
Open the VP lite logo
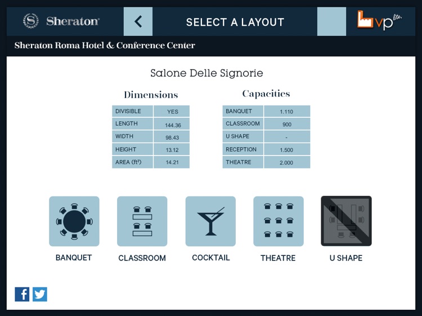[379, 20]
